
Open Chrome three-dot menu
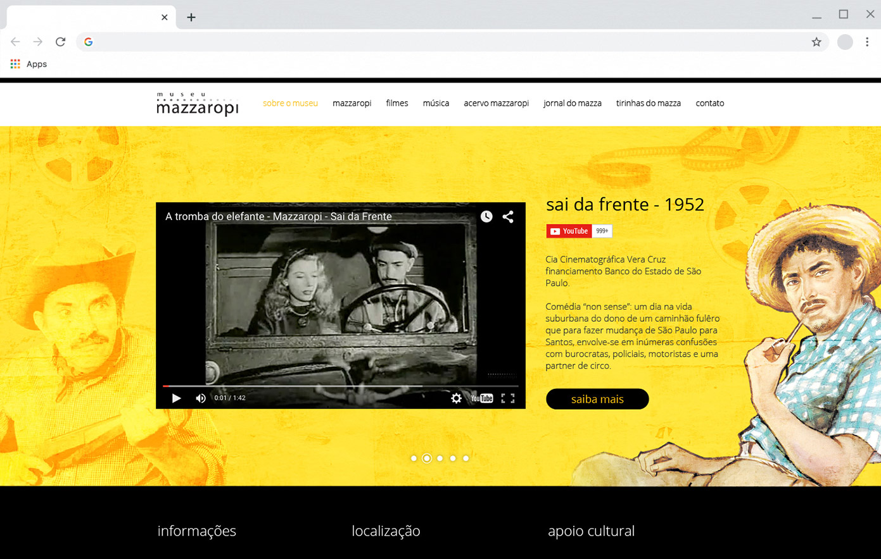[x=867, y=42]
